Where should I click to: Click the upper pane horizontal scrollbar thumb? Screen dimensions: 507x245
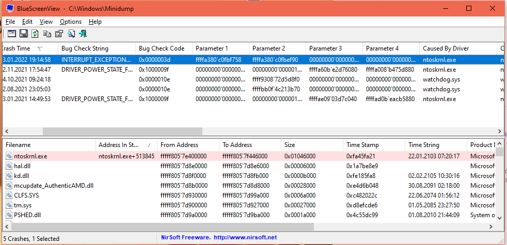(122, 131)
